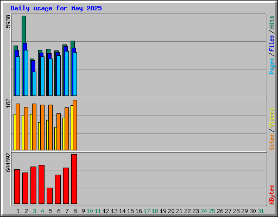Select day 13 on the date axis
Screen dimensions: 278x217
tap(114, 211)
